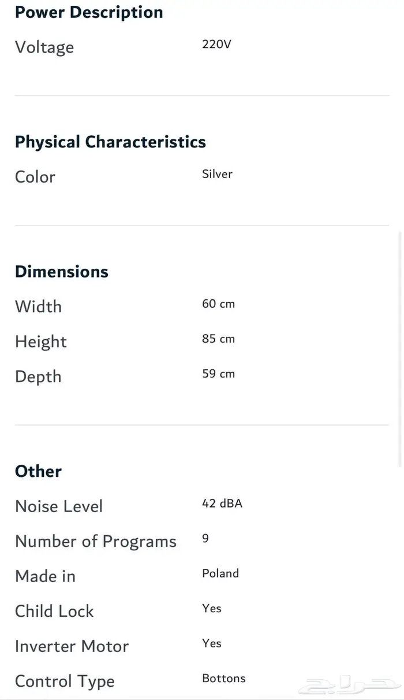
Task: Click the Poland value for Made in
Action: pos(220,573)
